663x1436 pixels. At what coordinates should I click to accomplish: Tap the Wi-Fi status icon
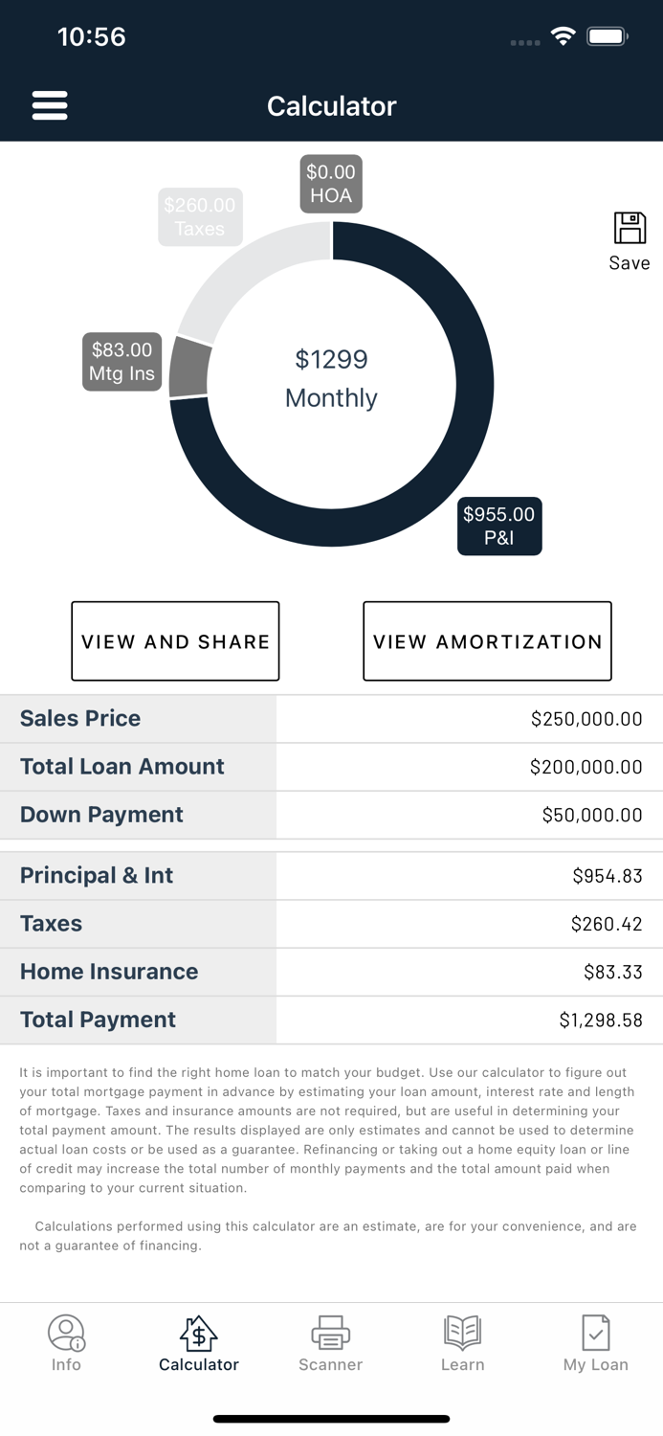564,35
